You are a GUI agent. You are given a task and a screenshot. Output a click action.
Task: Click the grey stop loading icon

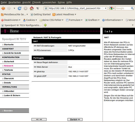tap(26, 8)
